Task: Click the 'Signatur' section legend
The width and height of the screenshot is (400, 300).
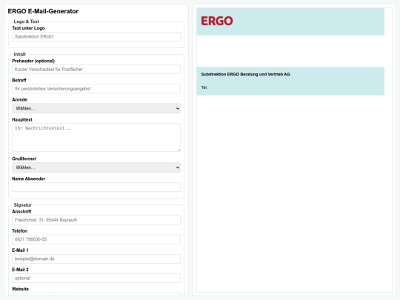Action: [23, 205]
